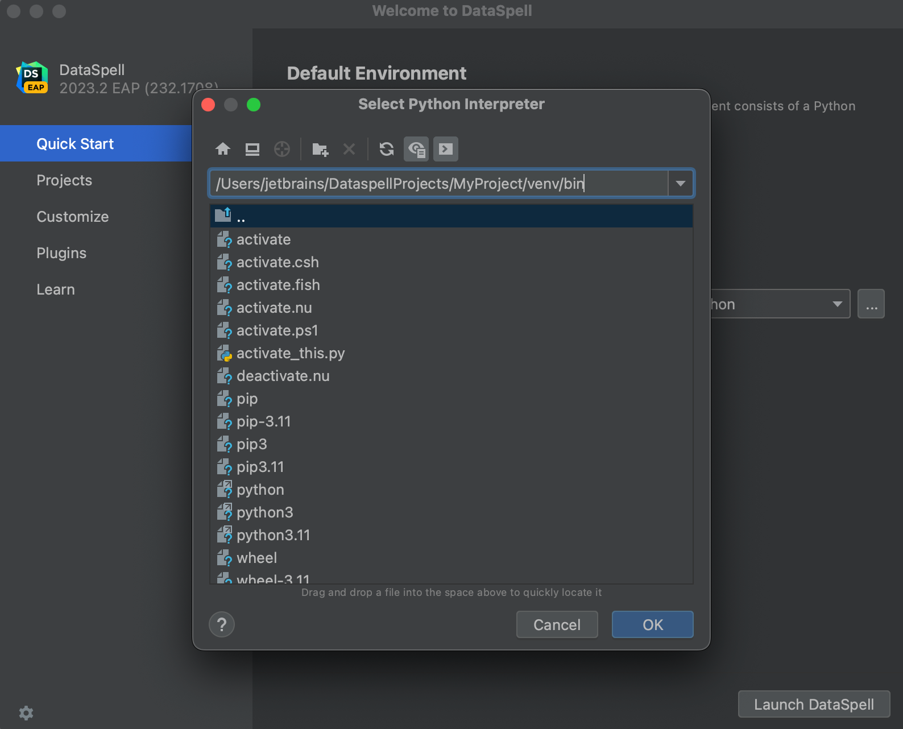Image resolution: width=903 pixels, height=729 pixels.
Task: Toggle show hidden files and directories
Action: pos(416,149)
